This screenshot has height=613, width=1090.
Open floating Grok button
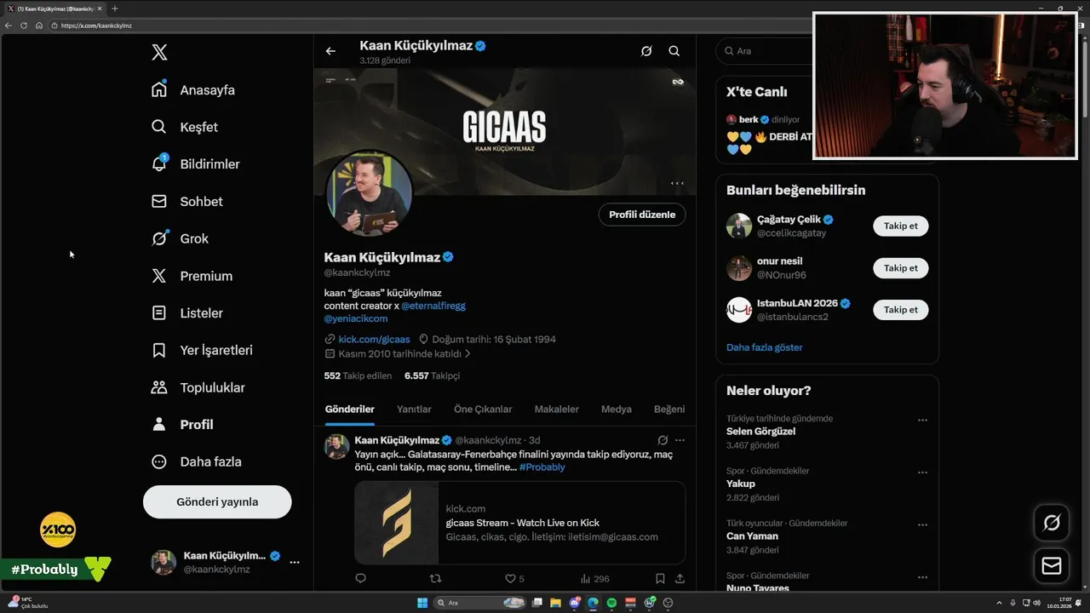(x=1052, y=523)
